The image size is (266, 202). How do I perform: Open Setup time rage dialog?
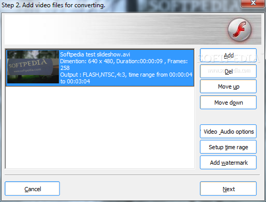228,147
